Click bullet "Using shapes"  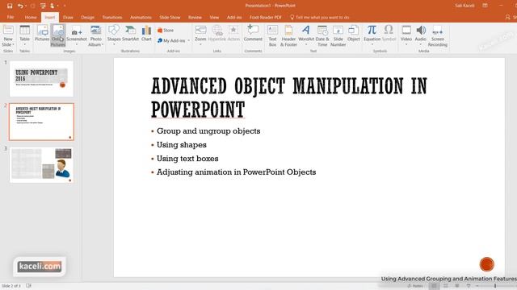point(181,145)
